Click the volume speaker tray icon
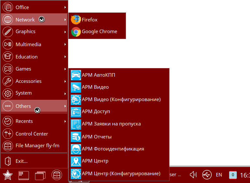250x183 pixels. click(x=193, y=175)
